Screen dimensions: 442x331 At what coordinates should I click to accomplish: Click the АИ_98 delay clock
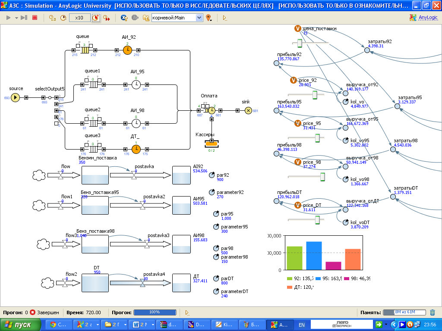pyautogui.click(x=136, y=123)
